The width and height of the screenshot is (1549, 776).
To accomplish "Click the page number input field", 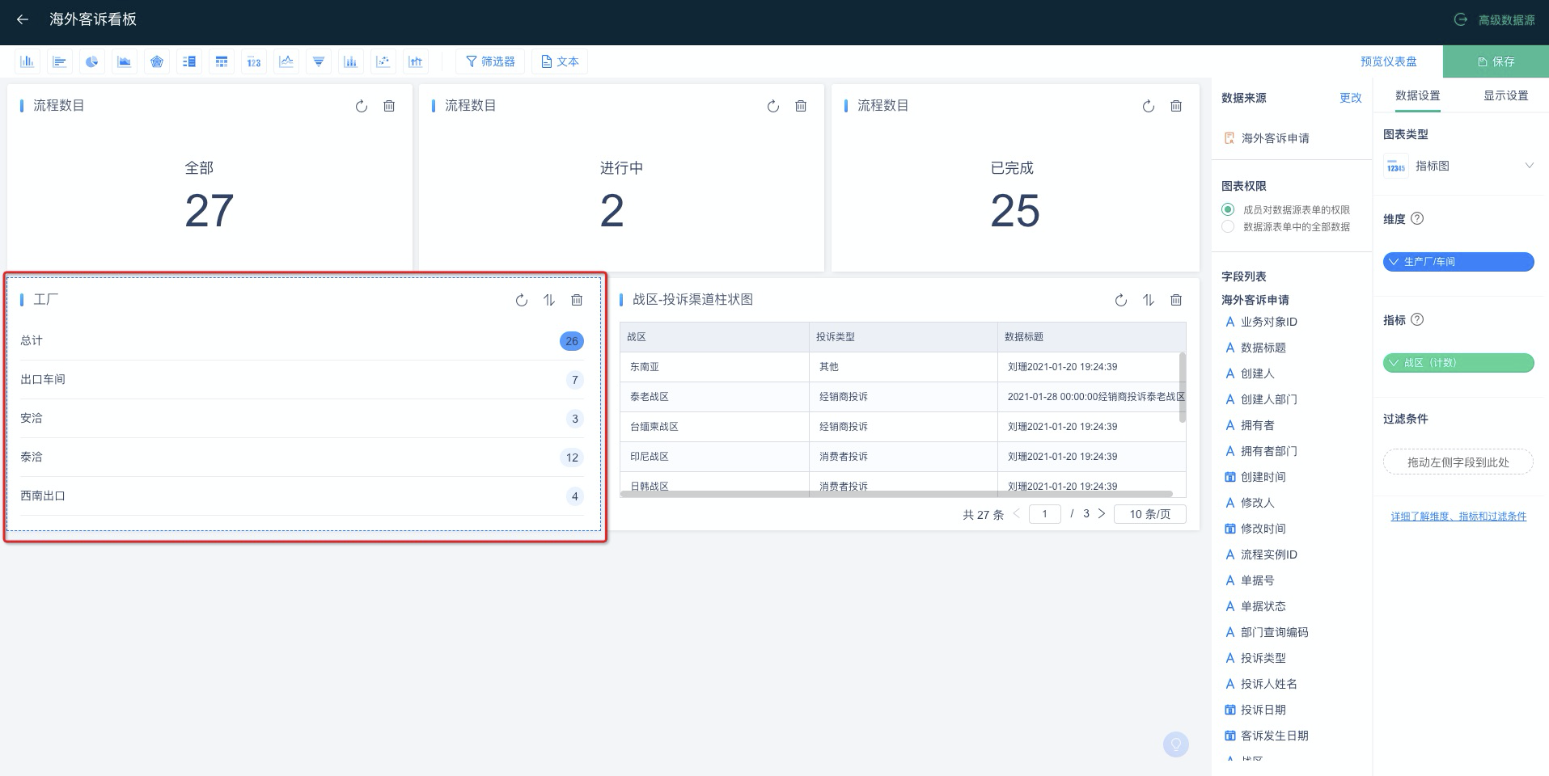I will click(x=1044, y=514).
